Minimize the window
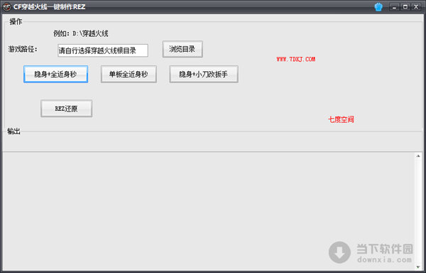This screenshot has width=426, height=273. coord(394,7)
